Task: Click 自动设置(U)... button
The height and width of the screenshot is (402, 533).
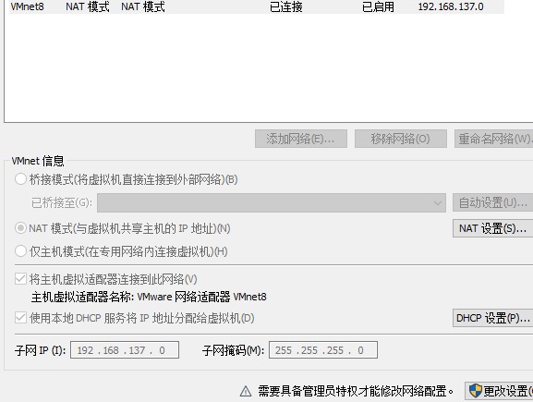Action: coord(492,202)
